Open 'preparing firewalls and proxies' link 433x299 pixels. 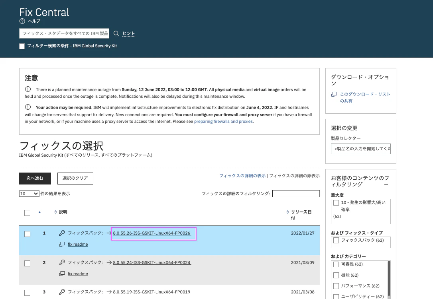(223, 121)
